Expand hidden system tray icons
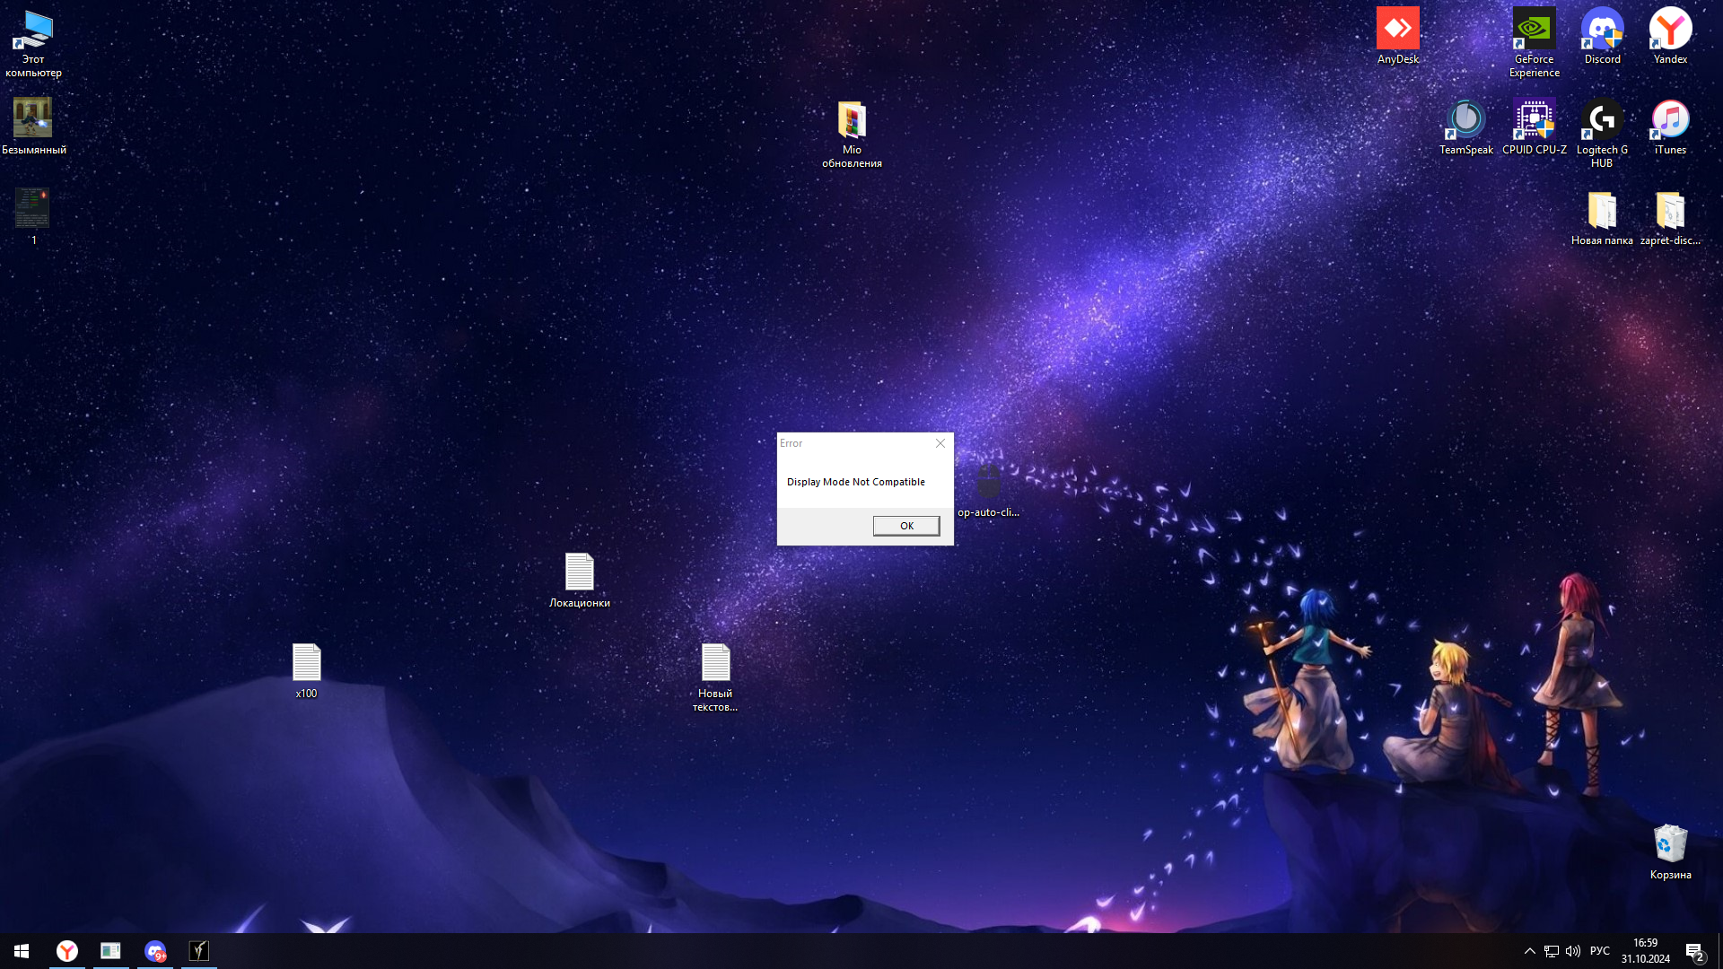 [x=1529, y=951]
